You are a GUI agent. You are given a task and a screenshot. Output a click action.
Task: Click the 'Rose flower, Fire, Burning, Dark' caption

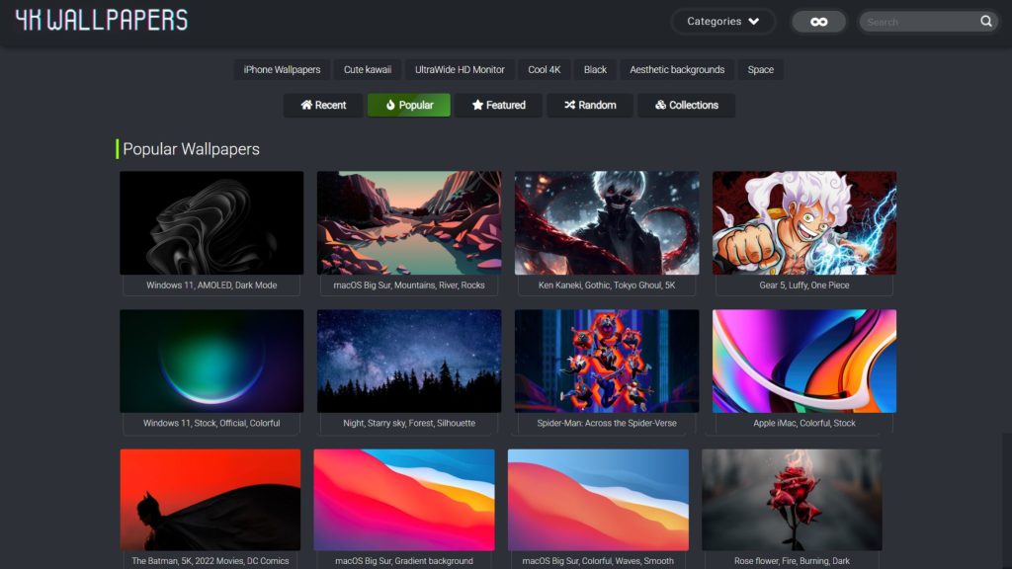point(792,561)
